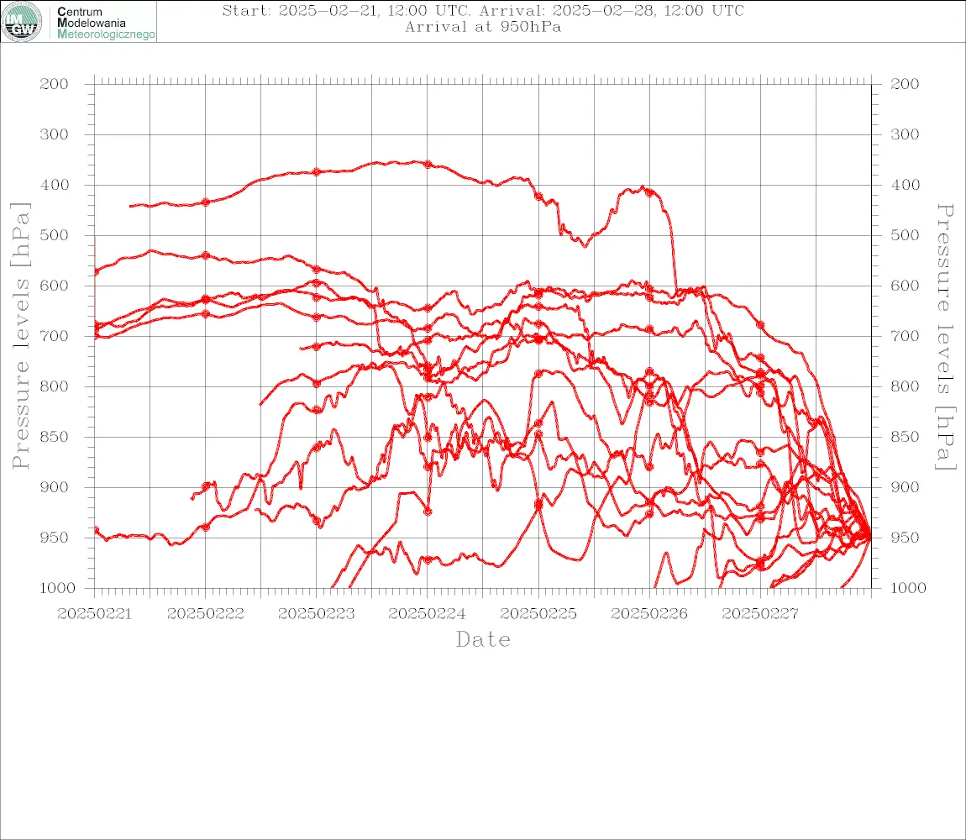Click the IMGW logo in the header
966x840 pixels.
[x=22, y=22]
